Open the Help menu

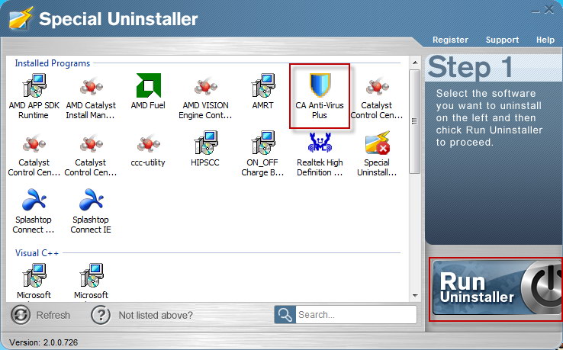545,40
